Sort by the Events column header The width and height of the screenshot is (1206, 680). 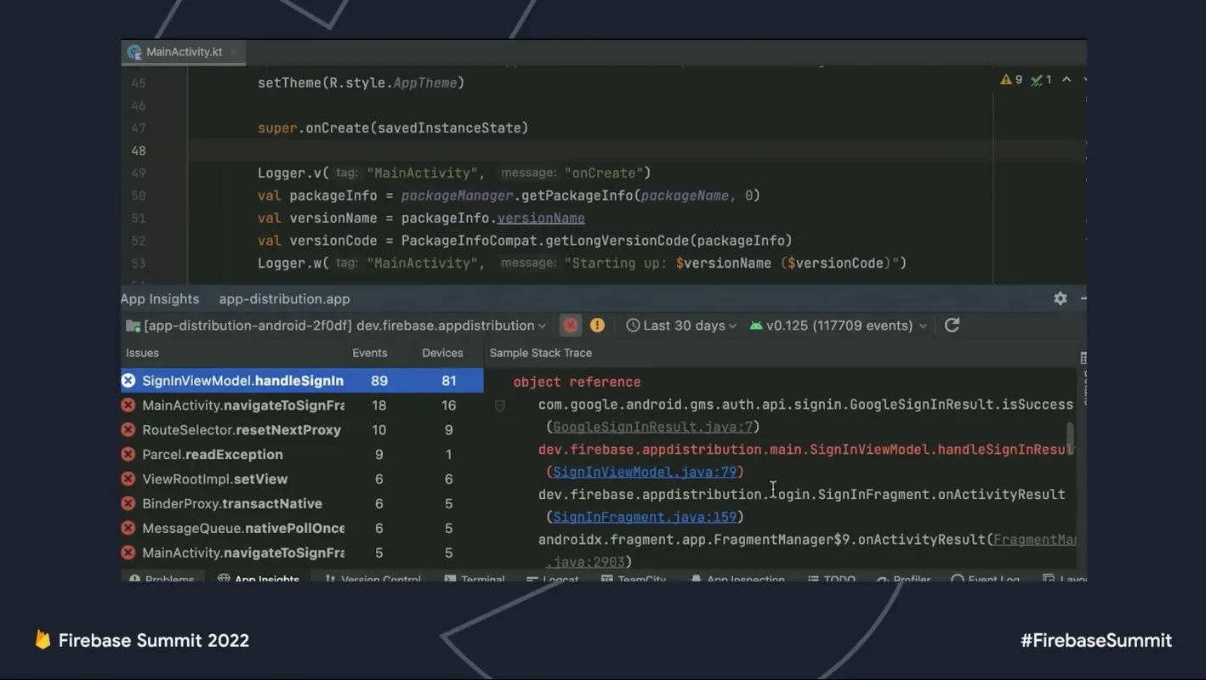tap(369, 353)
